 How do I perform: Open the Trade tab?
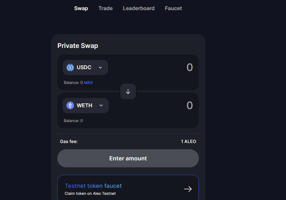click(106, 8)
